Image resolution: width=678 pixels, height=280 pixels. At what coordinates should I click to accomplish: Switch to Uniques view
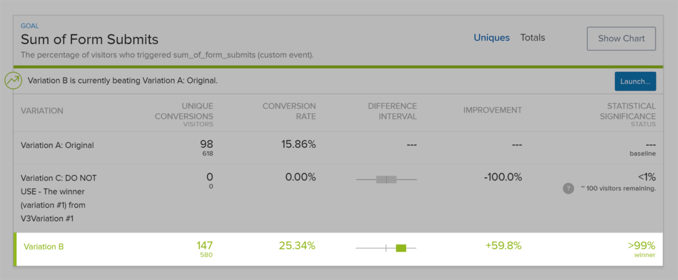tap(492, 38)
